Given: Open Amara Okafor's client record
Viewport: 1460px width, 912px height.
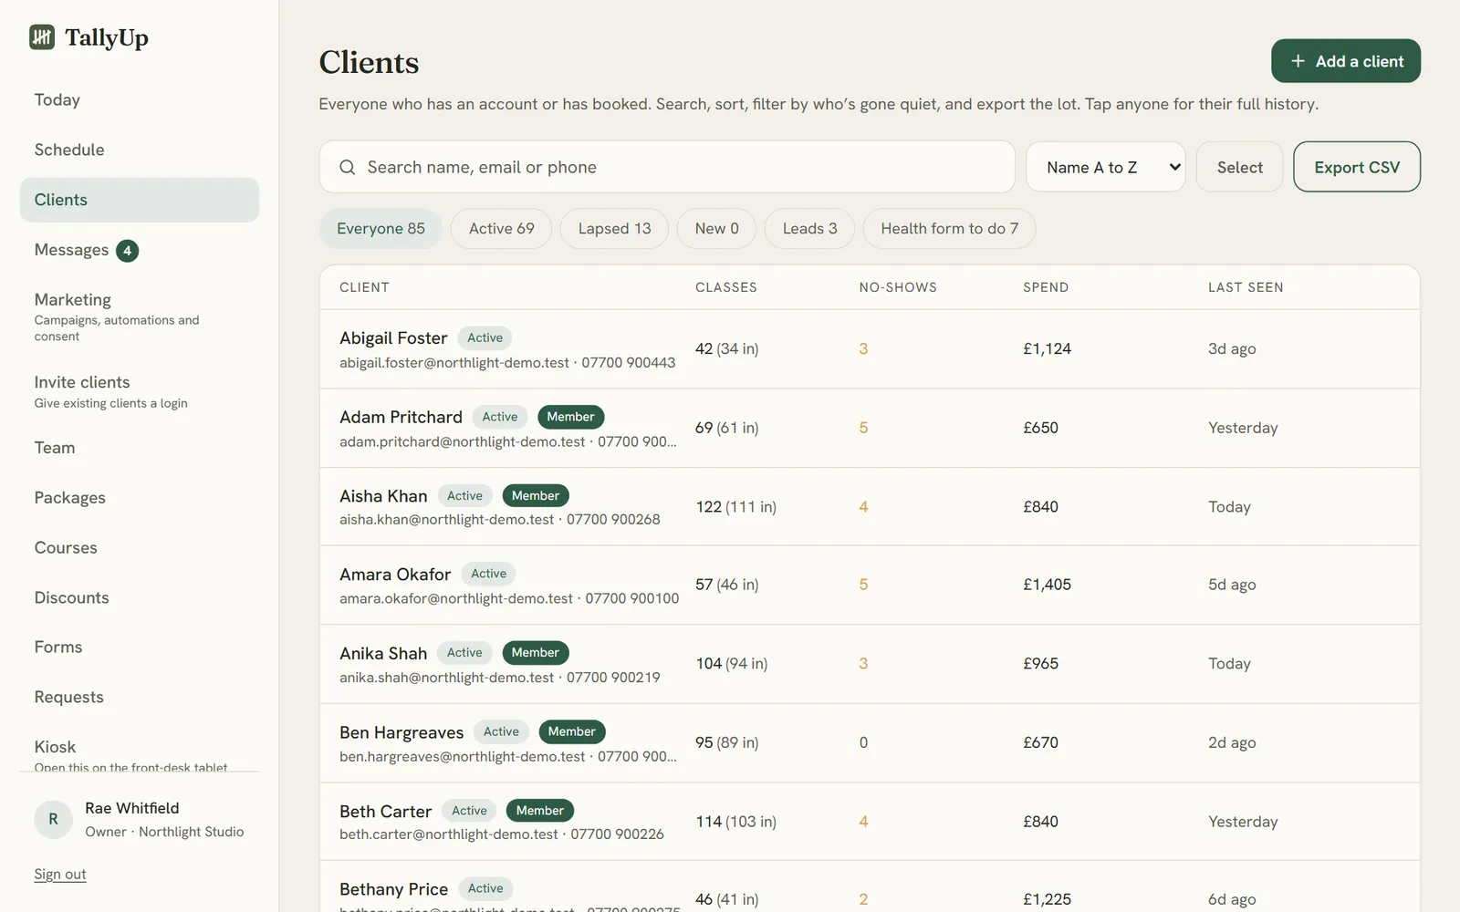Looking at the screenshot, I should point(870,586).
